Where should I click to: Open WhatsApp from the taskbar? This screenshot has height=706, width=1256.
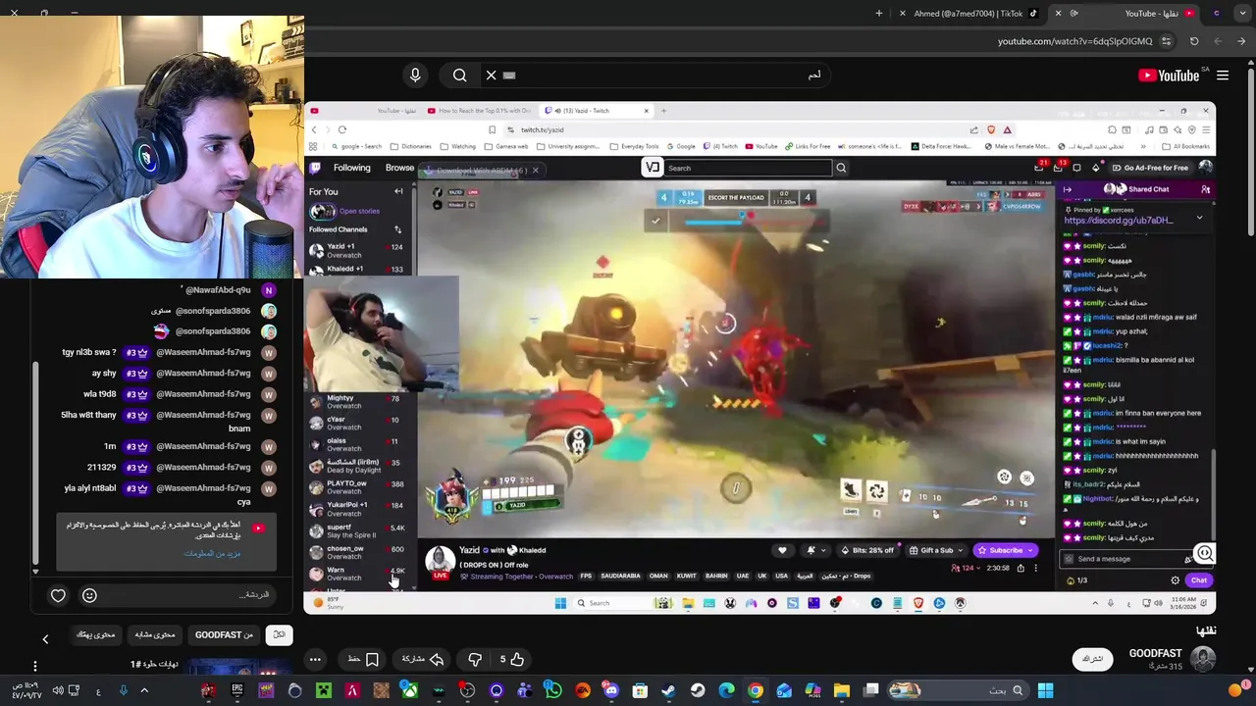553,690
